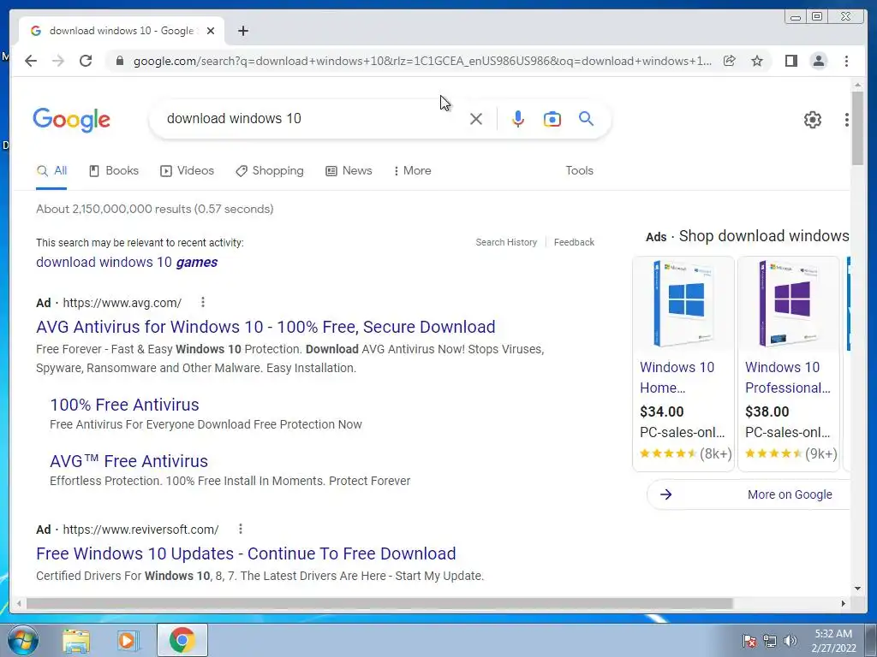
Task: Bookmark this page with the star icon
Action: [x=757, y=61]
